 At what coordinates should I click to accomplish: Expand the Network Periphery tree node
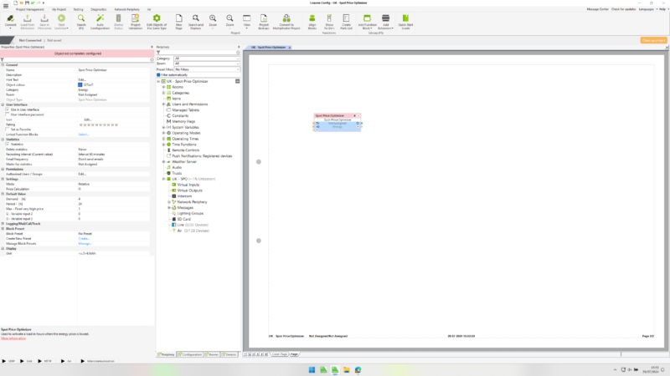[x=169, y=201]
